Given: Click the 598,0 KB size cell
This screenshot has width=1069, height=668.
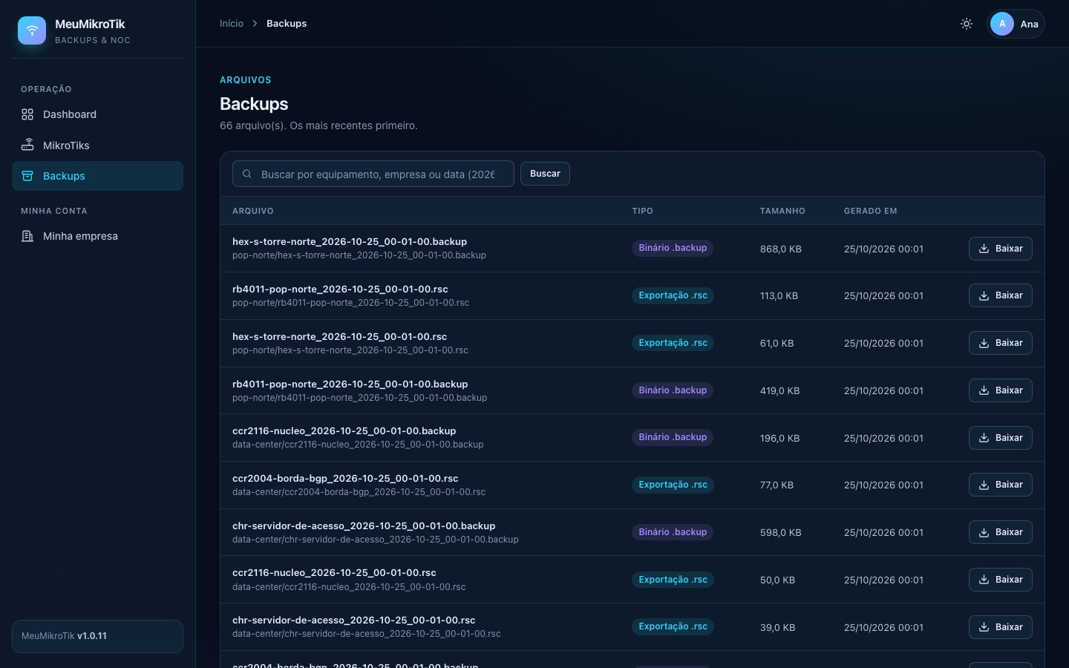Looking at the screenshot, I should (x=780, y=532).
